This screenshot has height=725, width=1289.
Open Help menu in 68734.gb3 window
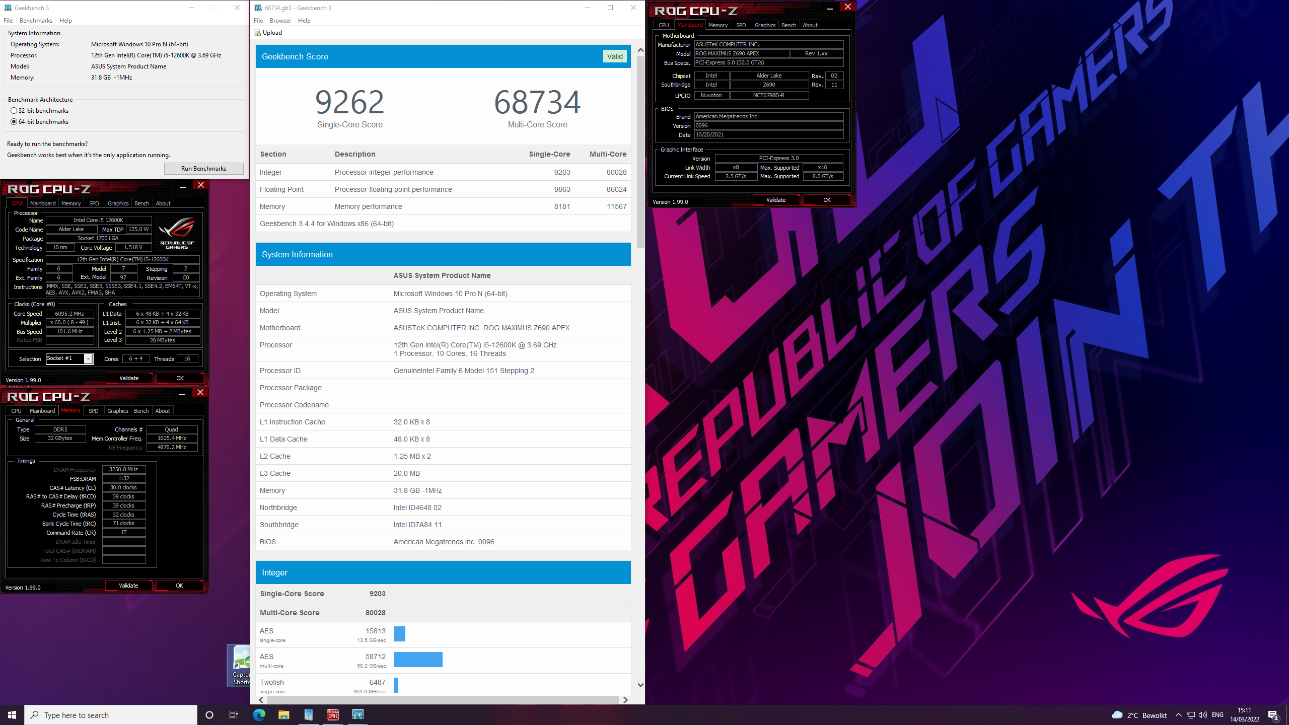[x=304, y=21]
